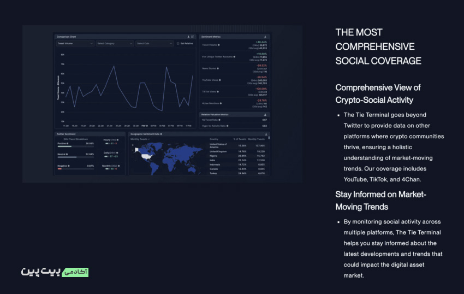The height and width of the screenshot is (294, 464).
Task: Sort by % of Tweets column header
Action: point(240,139)
